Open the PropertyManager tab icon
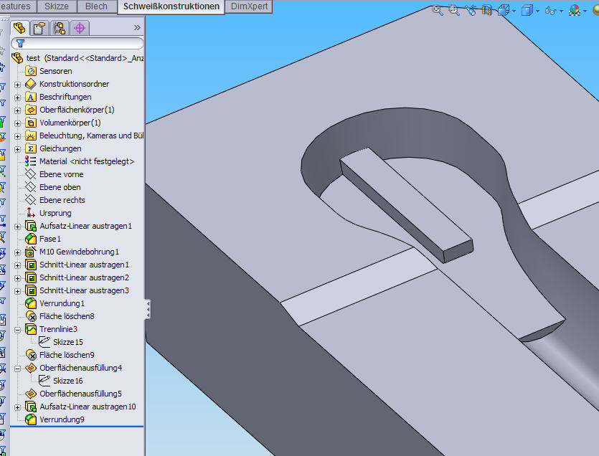The height and width of the screenshot is (456, 599). point(40,28)
